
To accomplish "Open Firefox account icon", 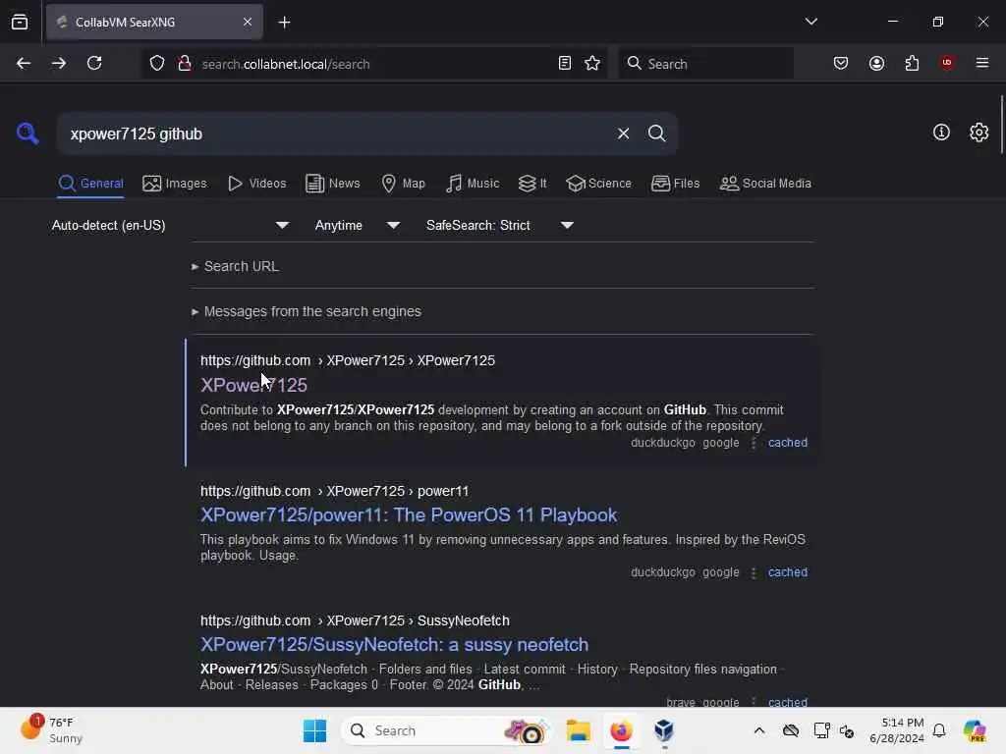I will pos(876,64).
